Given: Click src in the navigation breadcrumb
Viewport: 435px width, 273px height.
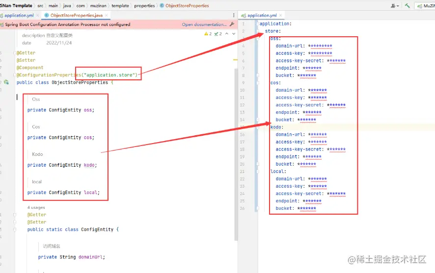Looking at the screenshot, I should (x=40, y=5).
